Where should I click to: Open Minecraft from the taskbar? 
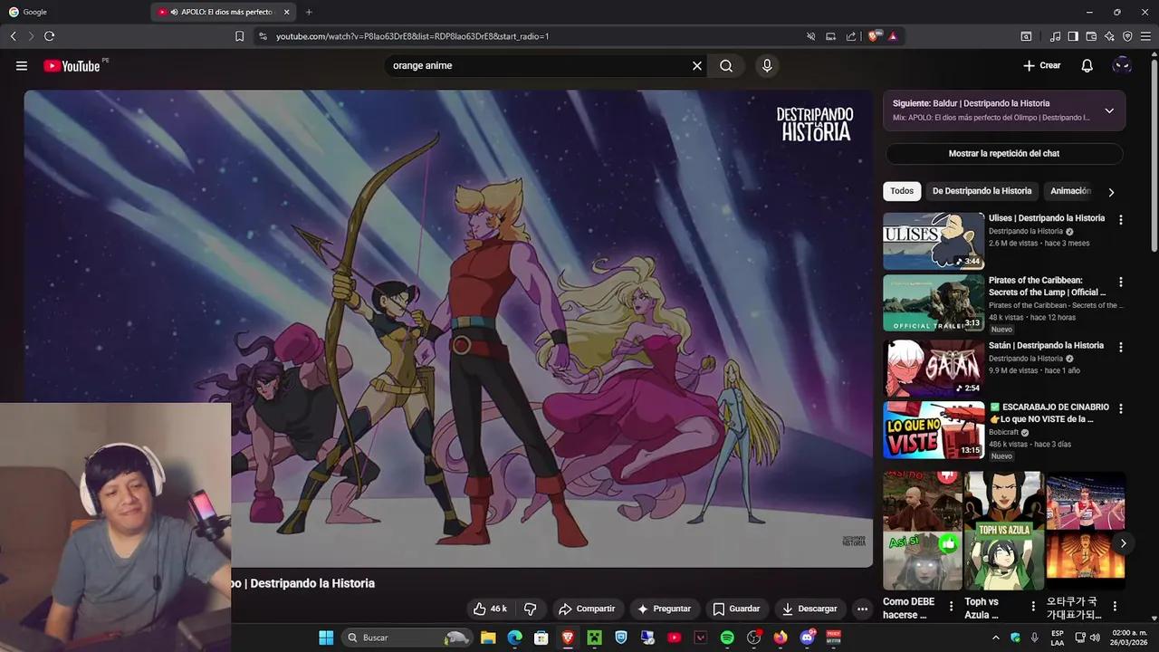(594, 638)
